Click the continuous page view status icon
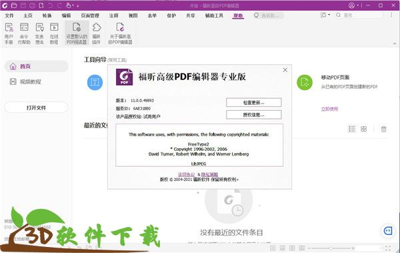Screen dimensions: 400x253 (x=283, y=248)
